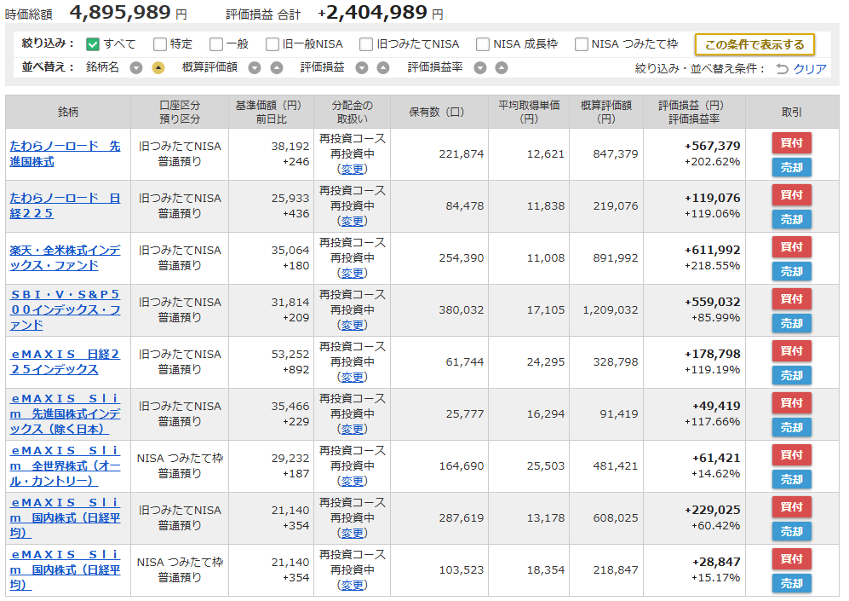This screenshot has height=601, width=849.
Task: Tick the 一般 account checkbox
Action: pos(216,44)
